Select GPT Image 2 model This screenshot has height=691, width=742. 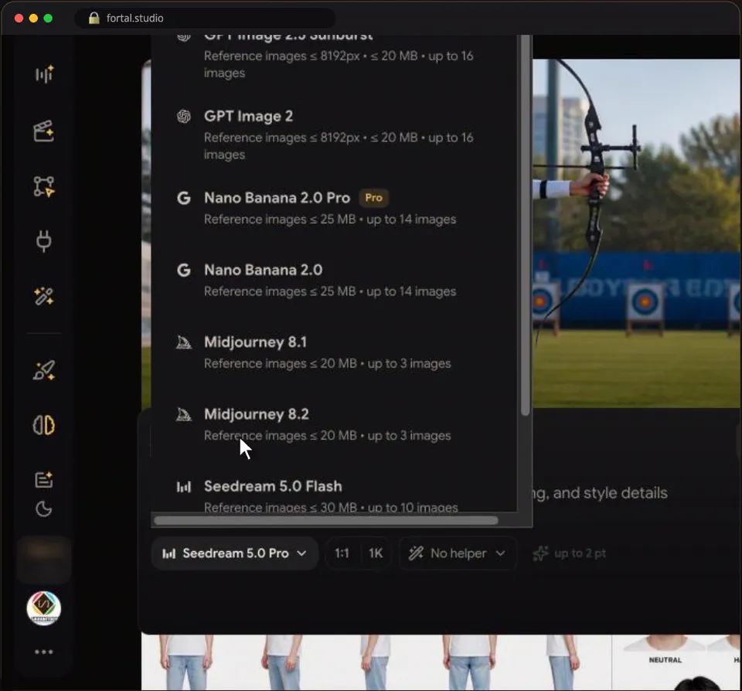point(334,134)
